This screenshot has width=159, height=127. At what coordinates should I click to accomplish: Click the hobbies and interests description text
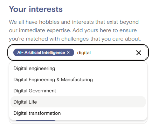[75, 30]
